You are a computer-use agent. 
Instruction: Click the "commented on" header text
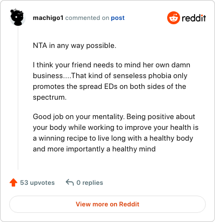pos(87,18)
